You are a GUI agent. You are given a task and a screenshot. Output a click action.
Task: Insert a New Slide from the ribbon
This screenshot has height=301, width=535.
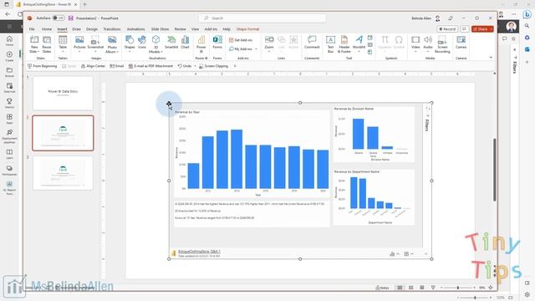point(34,44)
